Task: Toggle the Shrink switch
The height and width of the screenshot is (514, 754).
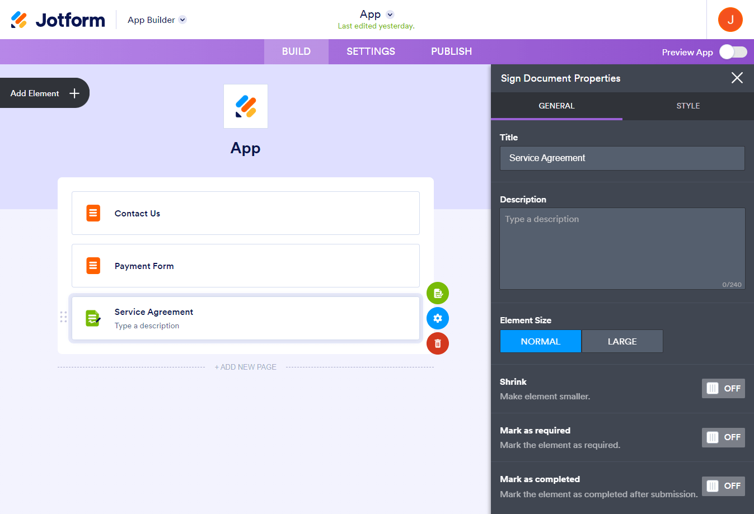Action: point(723,389)
